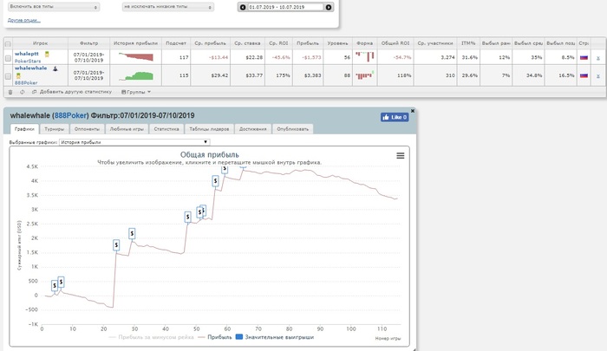607x351 pixels.
Task: Click the $ win marker near game 29
Action: tap(132, 233)
